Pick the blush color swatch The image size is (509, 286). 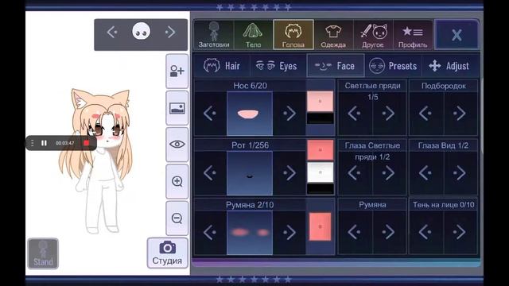tap(320, 226)
